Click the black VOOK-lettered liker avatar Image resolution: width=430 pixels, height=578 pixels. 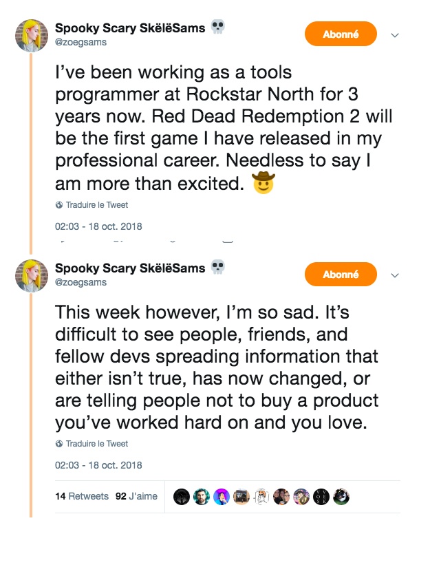tap(322, 497)
